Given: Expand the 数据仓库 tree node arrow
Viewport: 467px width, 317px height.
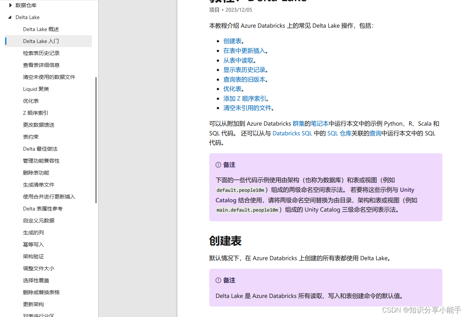Looking at the screenshot, I should pyautogui.click(x=10, y=5).
